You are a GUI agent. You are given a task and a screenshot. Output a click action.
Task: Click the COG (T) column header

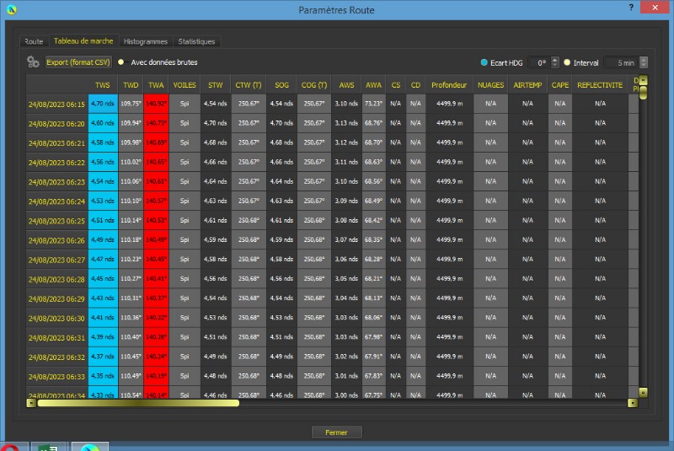314,84
